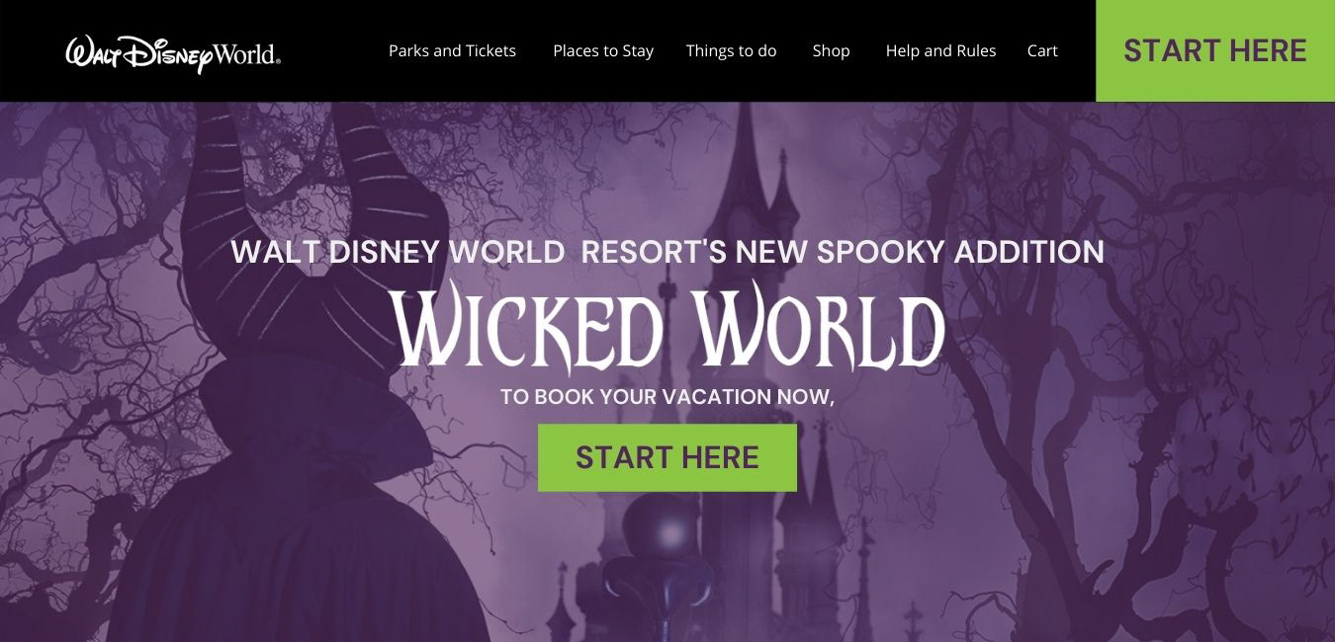
Task: Open the Parks and Tickets menu
Action: pos(452,51)
